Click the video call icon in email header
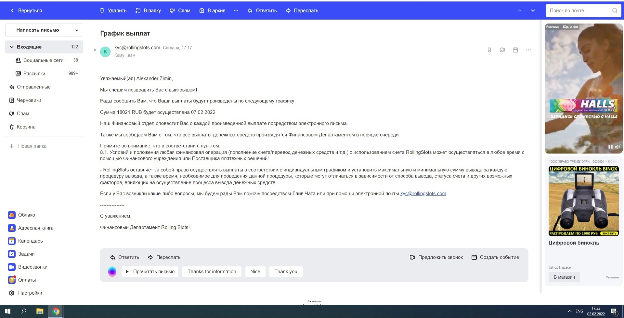Screen dimensions: 624x318 coord(502,50)
